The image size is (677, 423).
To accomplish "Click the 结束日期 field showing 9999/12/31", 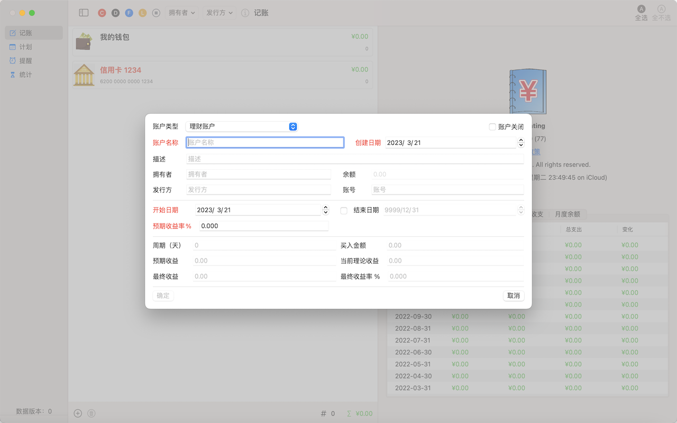I will click(x=450, y=210).
